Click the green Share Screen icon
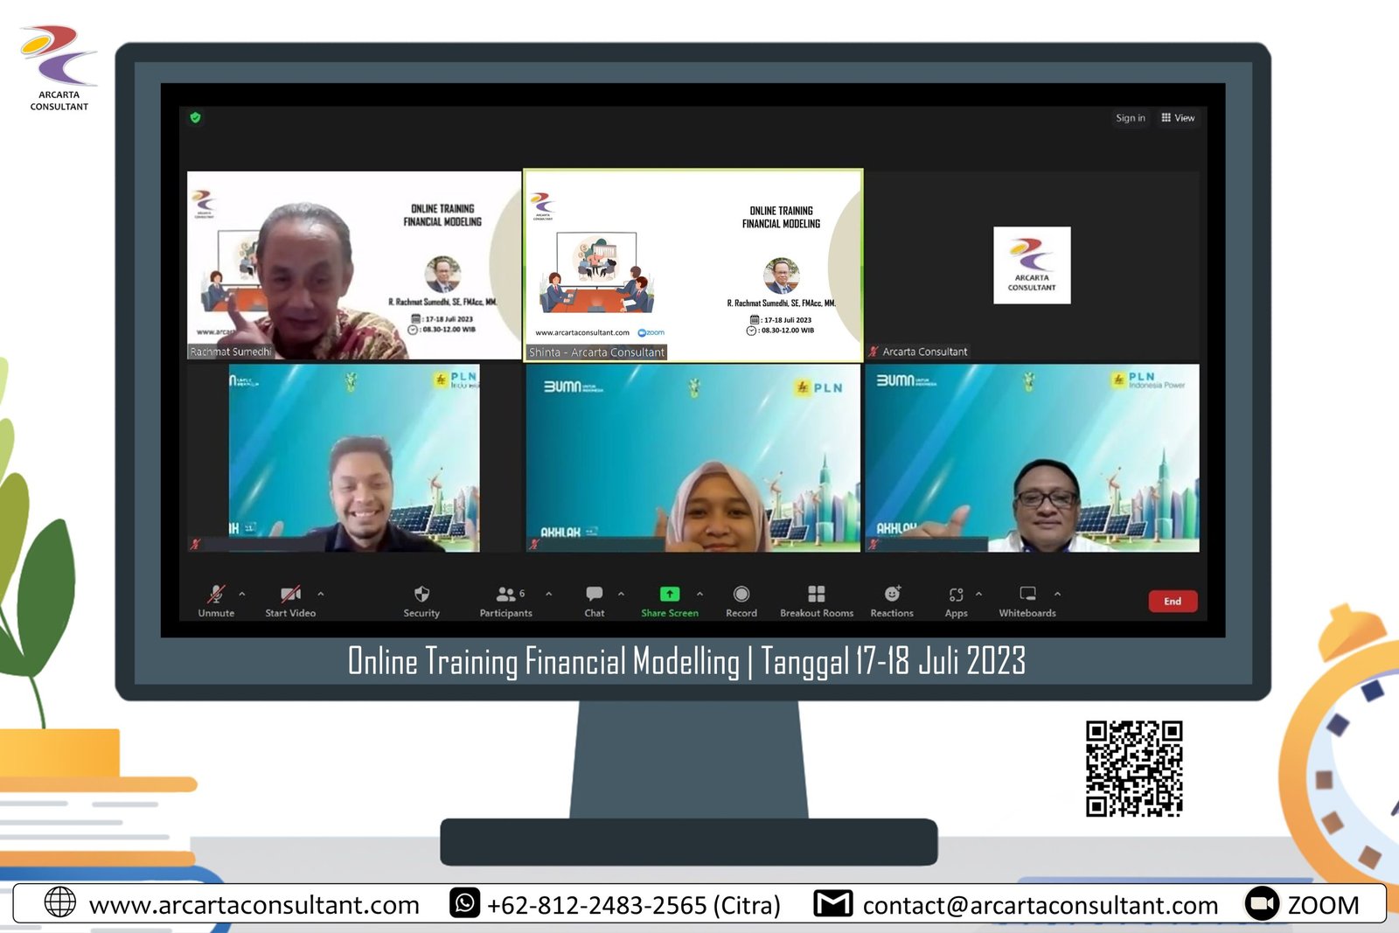The height and width of the screenshot is (933, 1399). (x=669, y=595)
